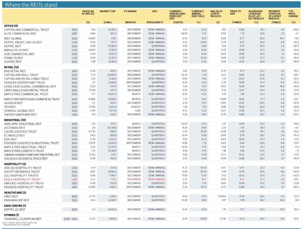
Task: Click the 'Where the REITs stand' title
Action: coord(31,5)
